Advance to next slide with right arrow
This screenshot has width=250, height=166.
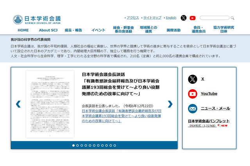click(170, 104)
